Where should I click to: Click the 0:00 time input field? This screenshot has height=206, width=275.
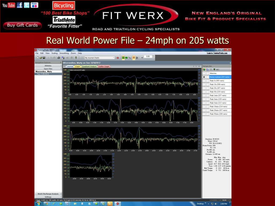[x=148, y=56]
